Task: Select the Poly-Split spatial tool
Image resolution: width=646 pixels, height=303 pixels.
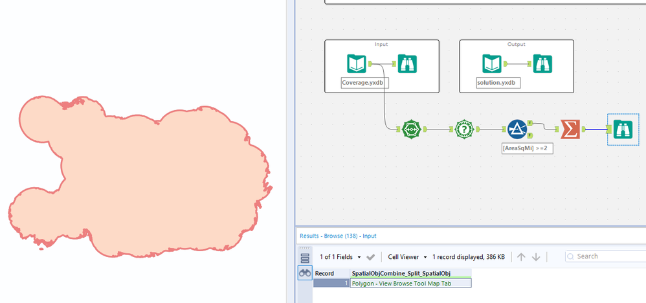Action: tap(412, 129)
